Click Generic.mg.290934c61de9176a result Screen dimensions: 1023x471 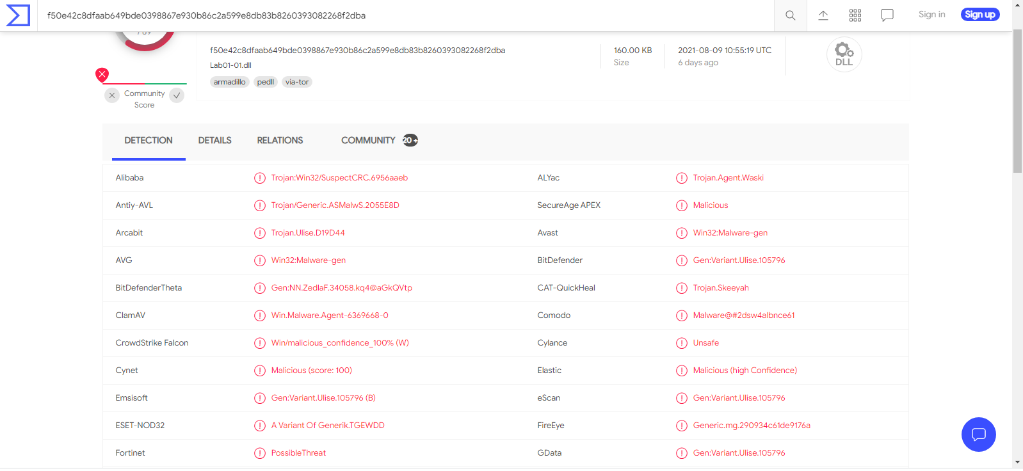coord(752,426)
